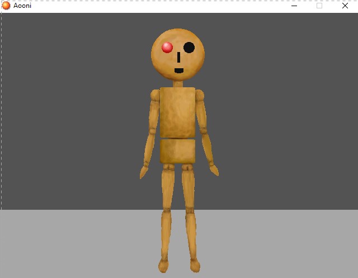
Task: Click the Aooni title text
Action: coord(22,6)
